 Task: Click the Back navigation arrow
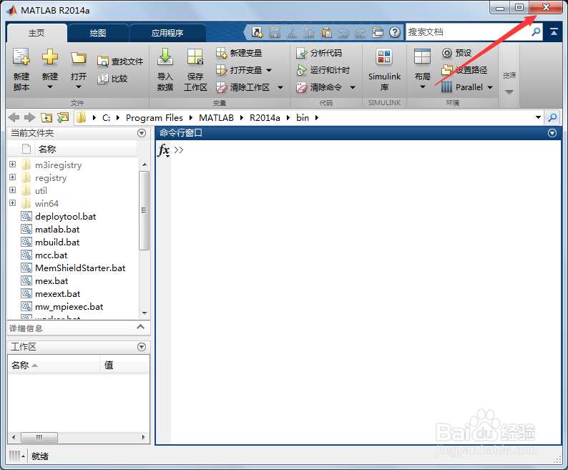14,117
